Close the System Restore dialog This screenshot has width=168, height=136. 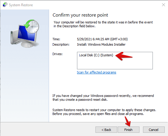(x=164, y=5)
